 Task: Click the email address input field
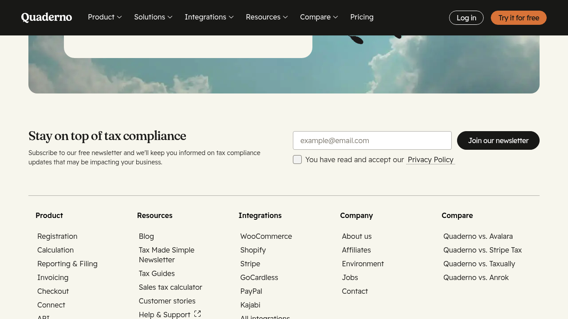(x=372, y=140)
